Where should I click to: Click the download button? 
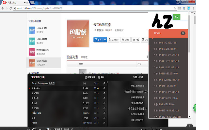[136, 40]
